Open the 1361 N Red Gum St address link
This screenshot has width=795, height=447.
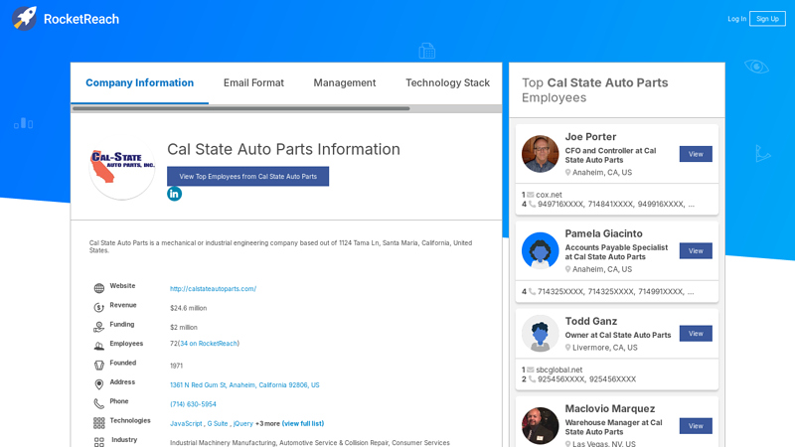point(244,385)
